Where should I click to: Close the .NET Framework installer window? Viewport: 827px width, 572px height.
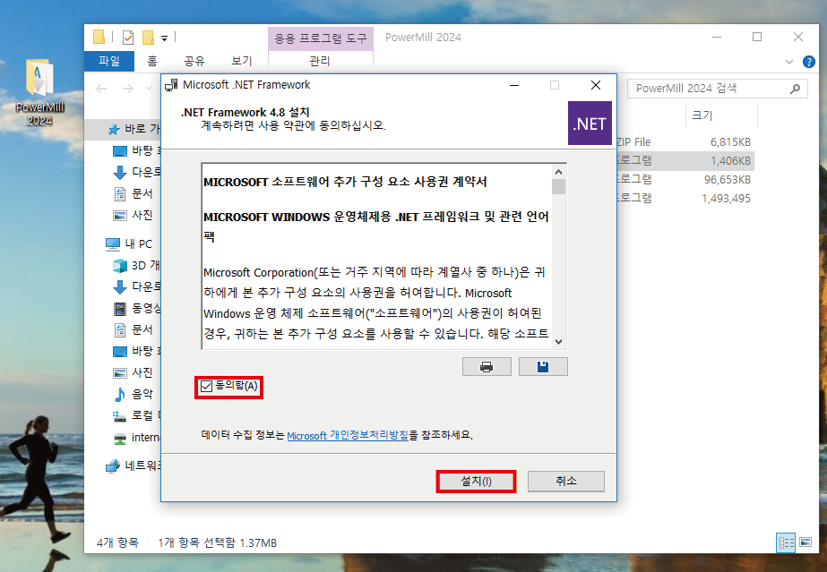click(596, 85)
